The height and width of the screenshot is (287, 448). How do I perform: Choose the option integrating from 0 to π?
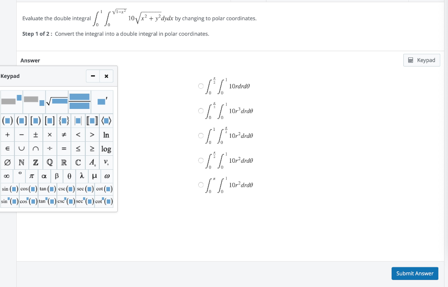(201, 185)
